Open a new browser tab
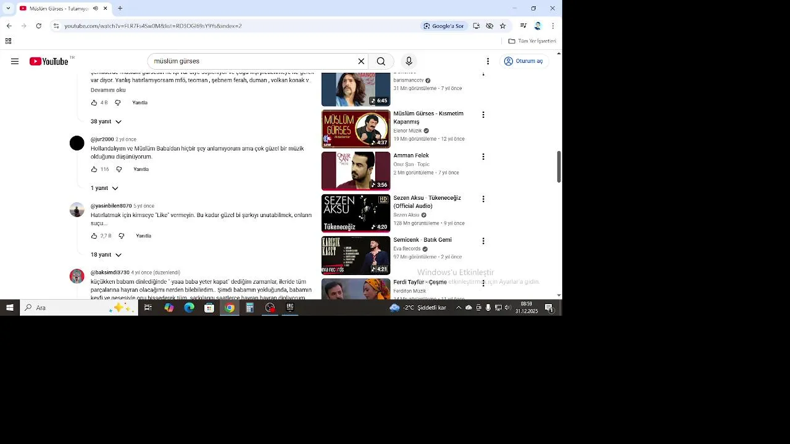 point(120,9)
